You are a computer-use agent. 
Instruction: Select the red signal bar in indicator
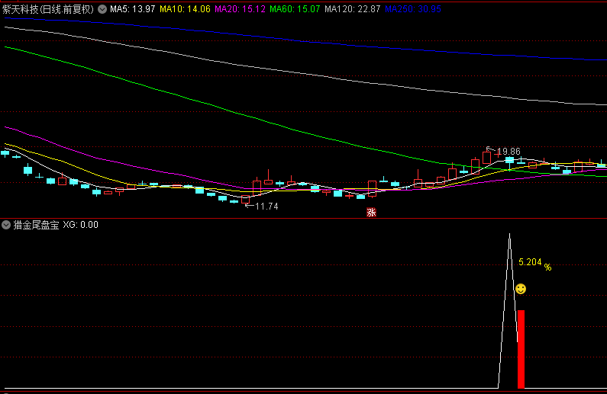[x=521, y=349]
